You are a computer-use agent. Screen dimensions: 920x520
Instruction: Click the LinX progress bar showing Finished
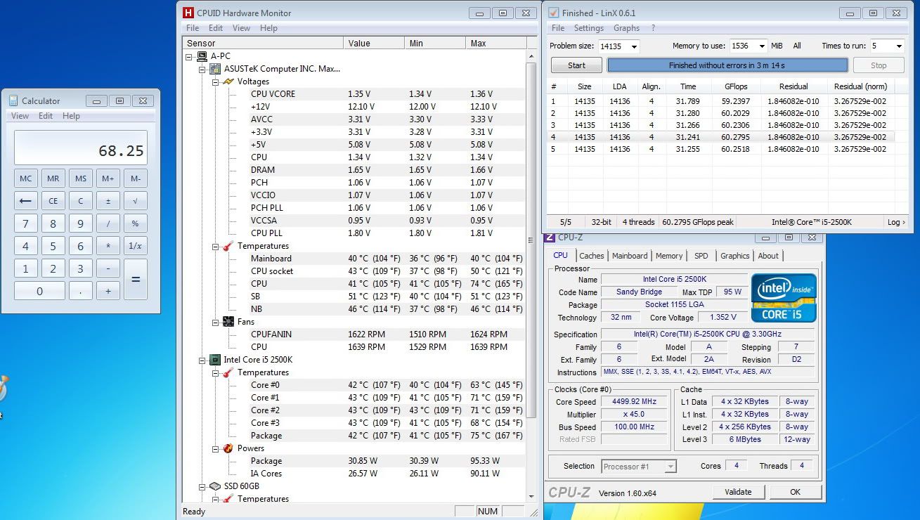coord(727,65)
